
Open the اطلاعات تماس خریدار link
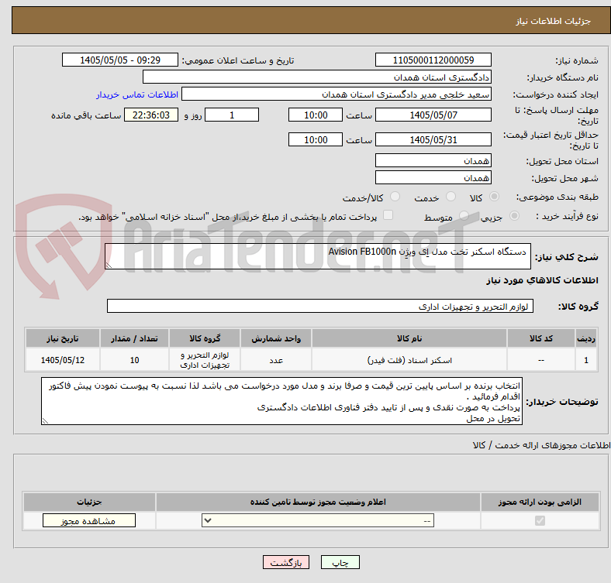[137, 94]
